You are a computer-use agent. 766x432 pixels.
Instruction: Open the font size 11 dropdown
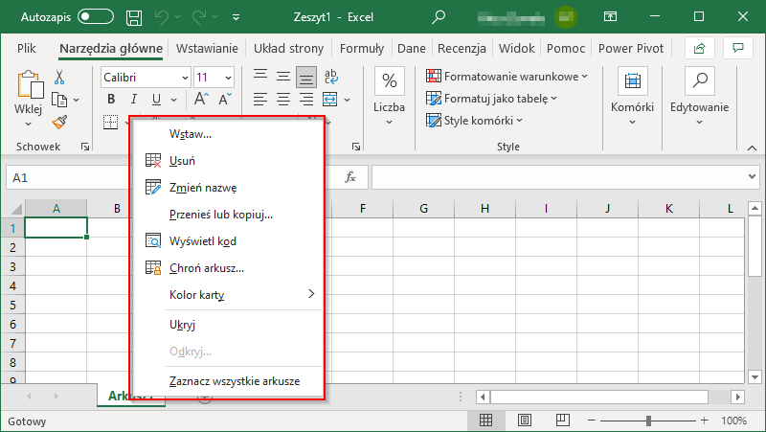pyautogui.click(x=228, y=78)
